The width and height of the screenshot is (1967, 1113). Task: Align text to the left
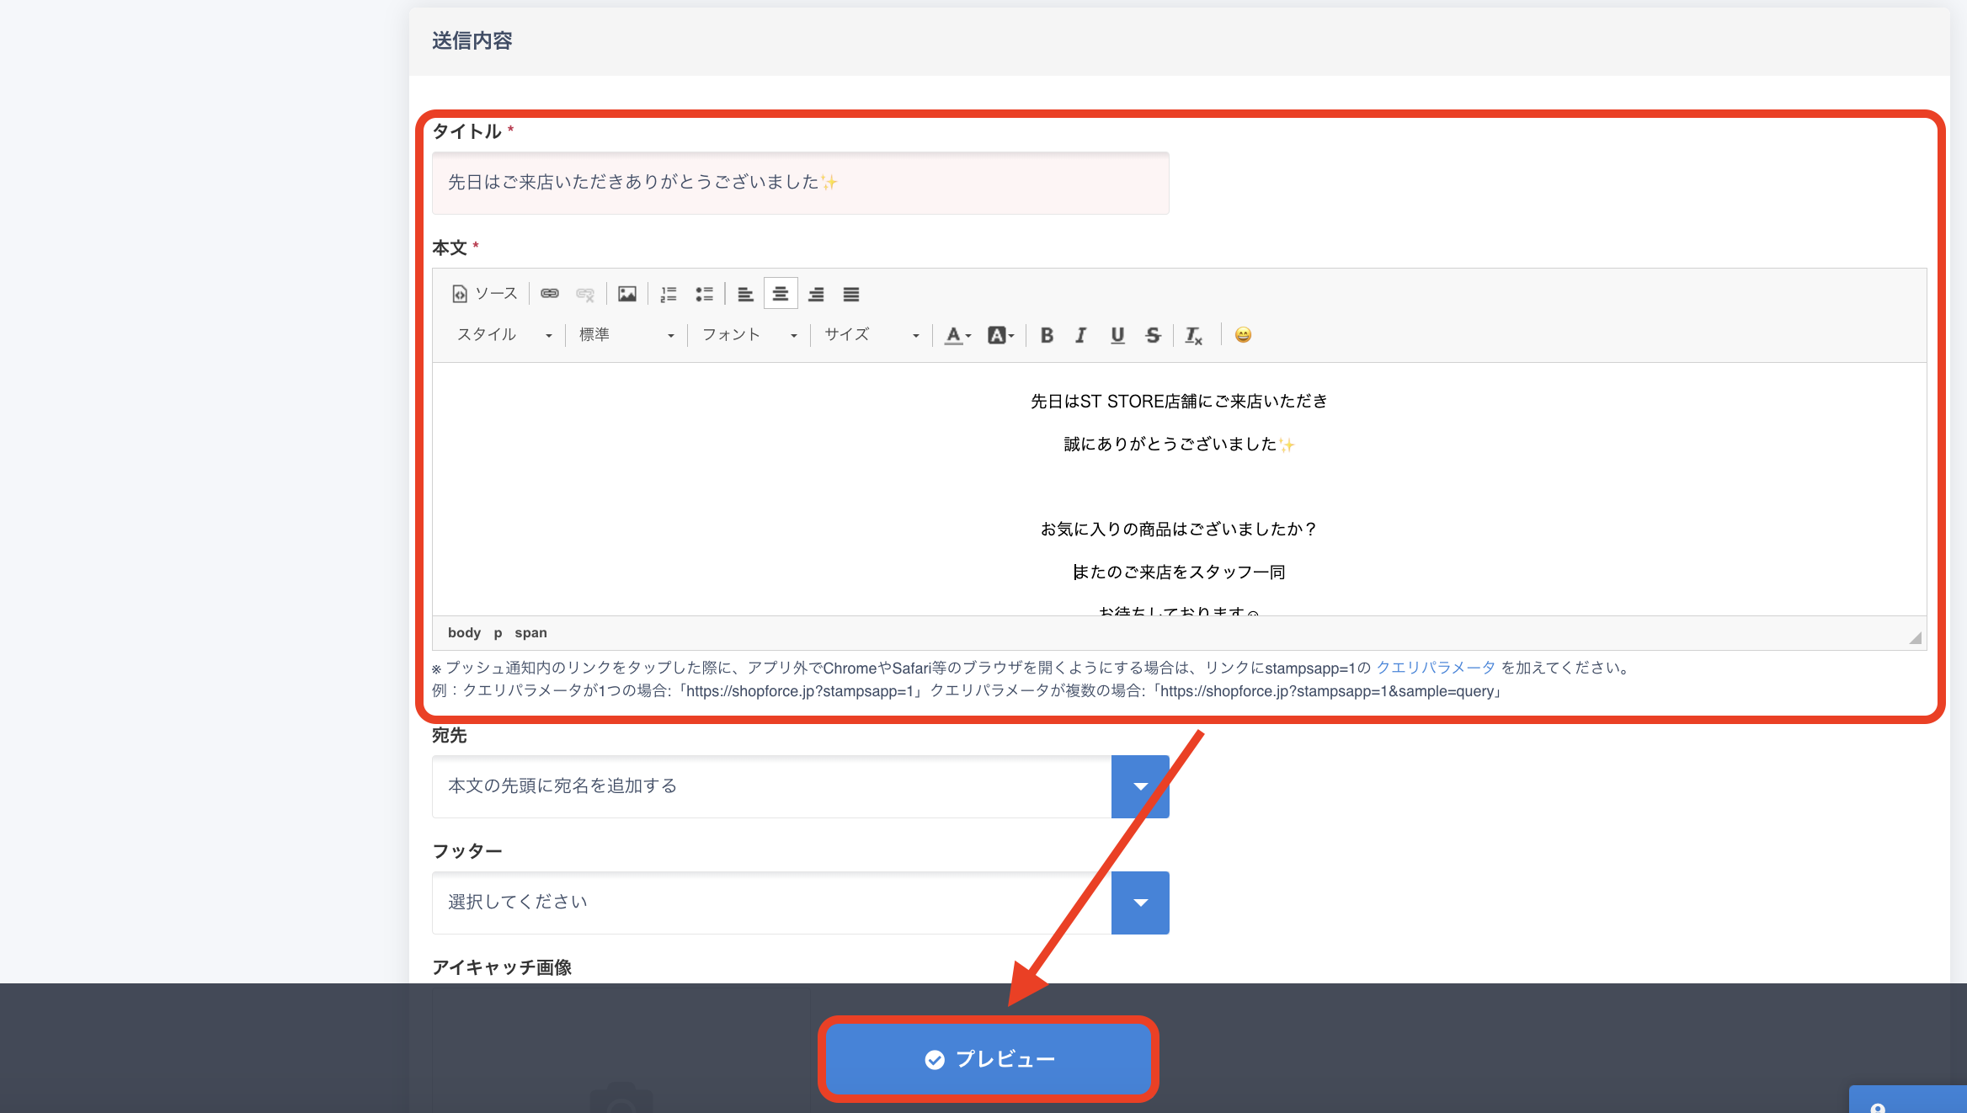click(745, 294)
